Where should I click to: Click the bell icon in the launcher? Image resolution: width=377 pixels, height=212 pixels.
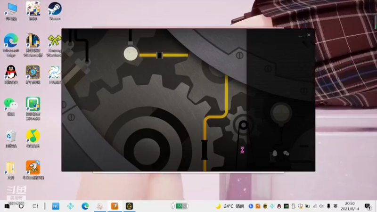point(275,153)
